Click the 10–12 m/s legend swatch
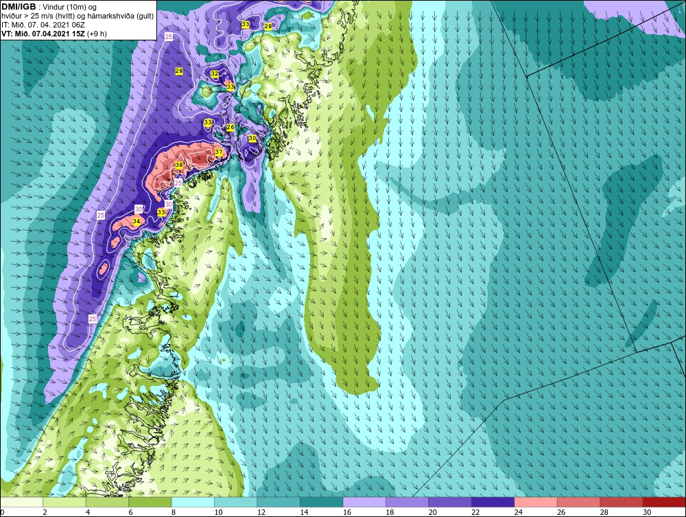The height and width of the screenshot is (517, 686). pos(236,502)
